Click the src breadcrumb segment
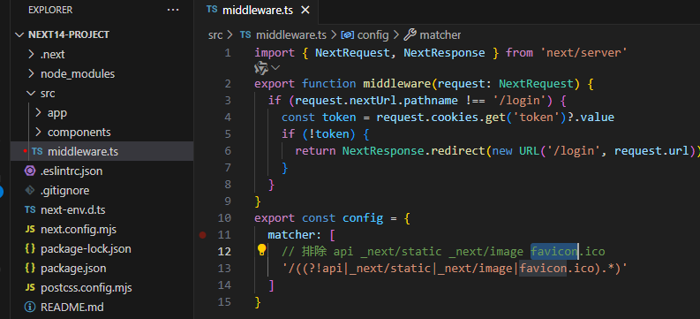The width and height of the screenshot is (700, 319). pyautogui.click(x=215, y=34)
